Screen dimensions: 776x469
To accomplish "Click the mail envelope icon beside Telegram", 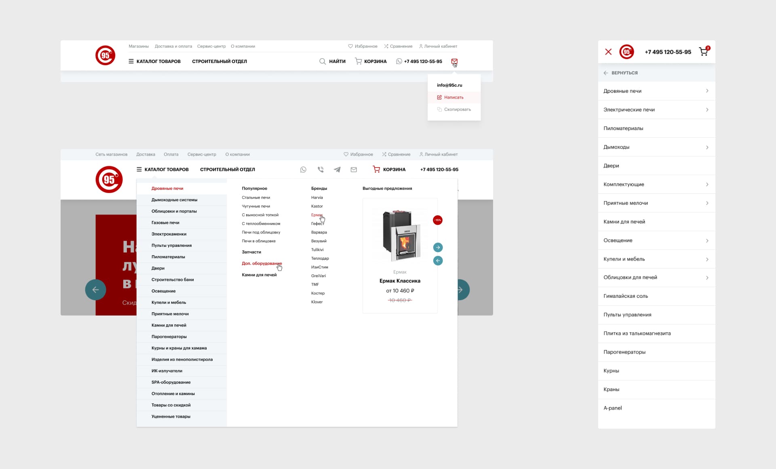I will pos(354,170).
